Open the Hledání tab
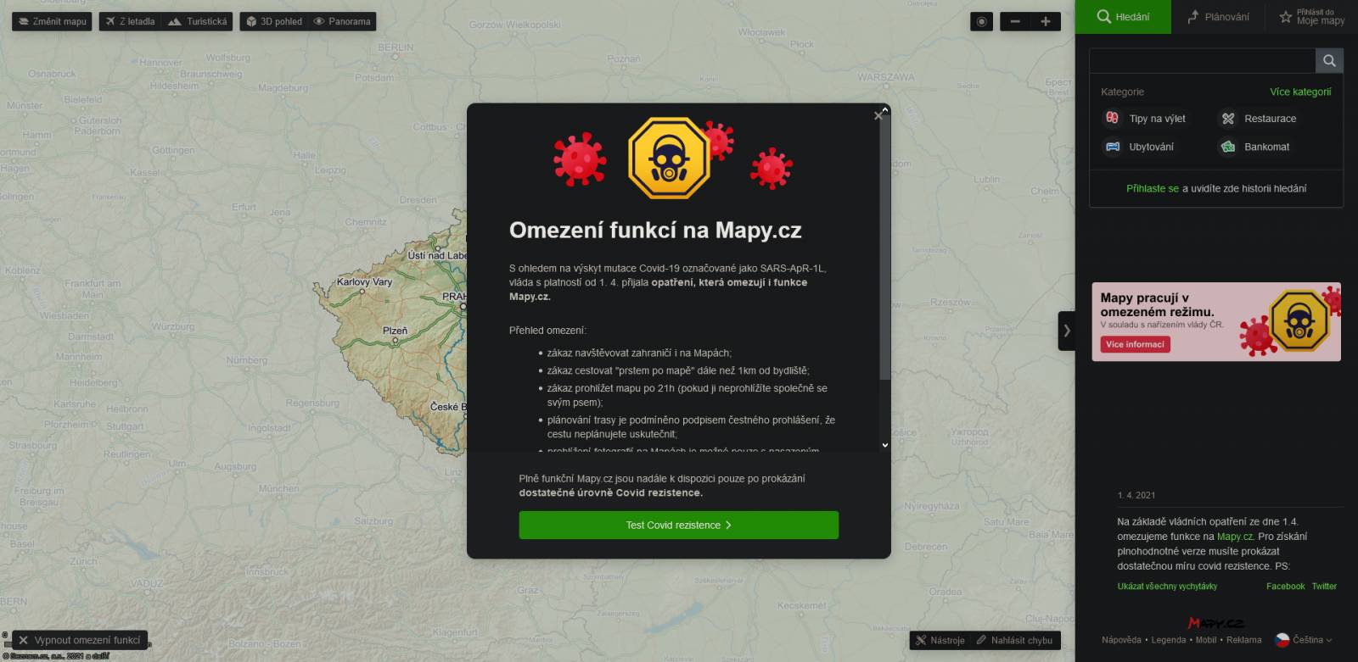This screenshot has height=662, width=1358. 1123,17
